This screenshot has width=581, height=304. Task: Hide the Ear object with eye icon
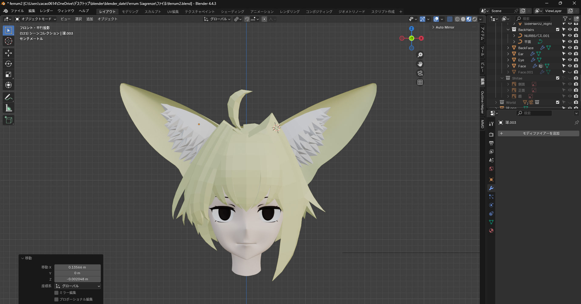[570, 54]
